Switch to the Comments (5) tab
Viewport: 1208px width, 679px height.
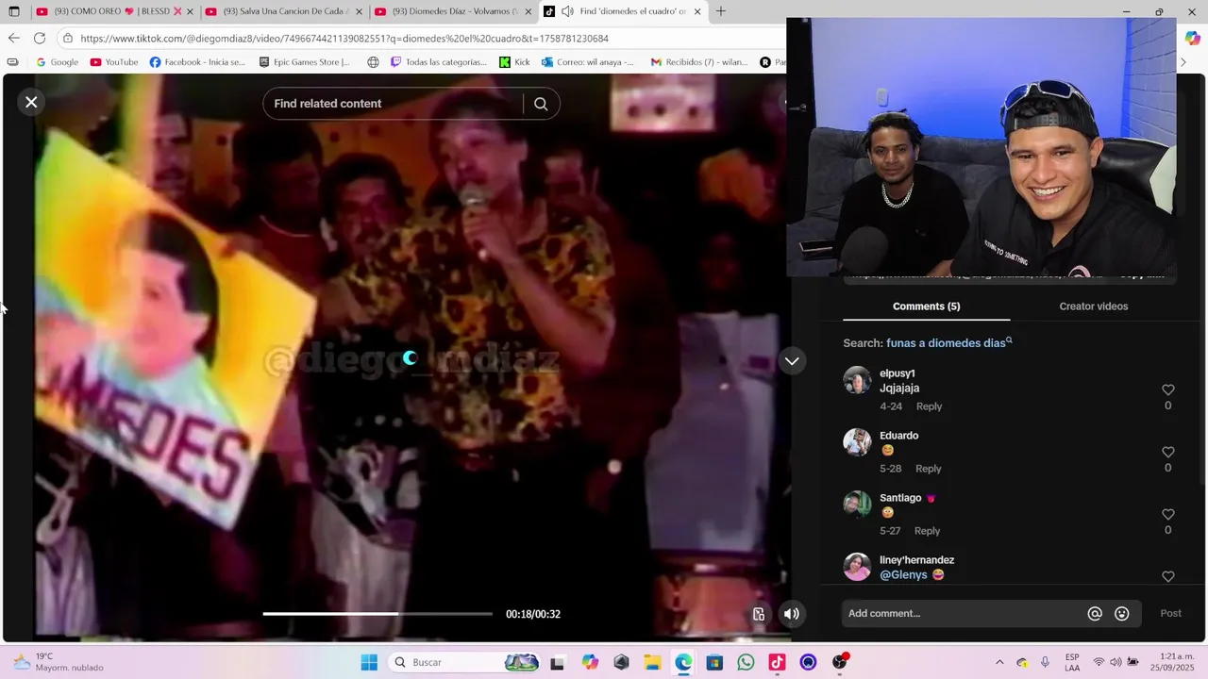926,306
